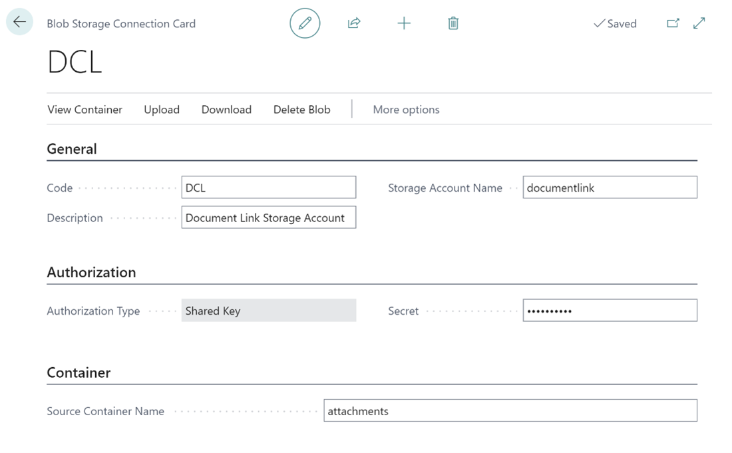The height and width of the screenshot is (453, 732).
Task: Edit the Description text field
Action: pos(268,218)
